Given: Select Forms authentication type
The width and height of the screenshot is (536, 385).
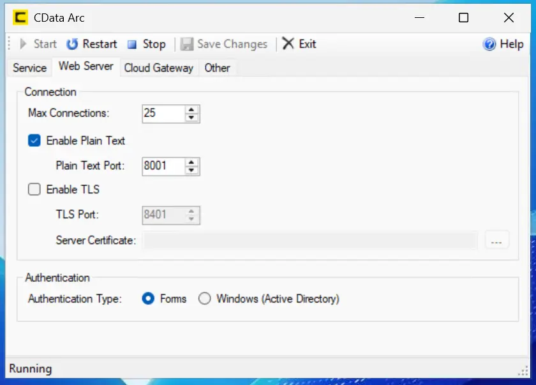Looking at the screenshot, I should pos(148,299).
